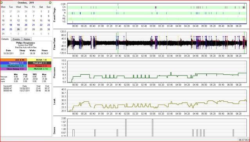Image resolution: width=250 pixels, height=142 pixels.
Task: Click the 'Philips Respironics' machine name
Action: [x=25, y=43]
